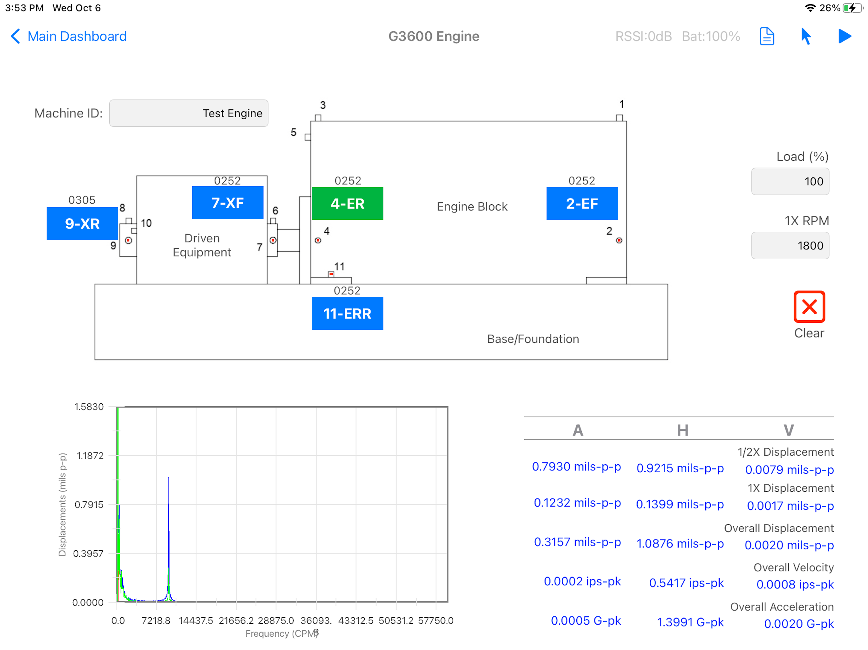Choose the 9-XR measurement location
The image size is (868, 650).
[x=82, y=223]
